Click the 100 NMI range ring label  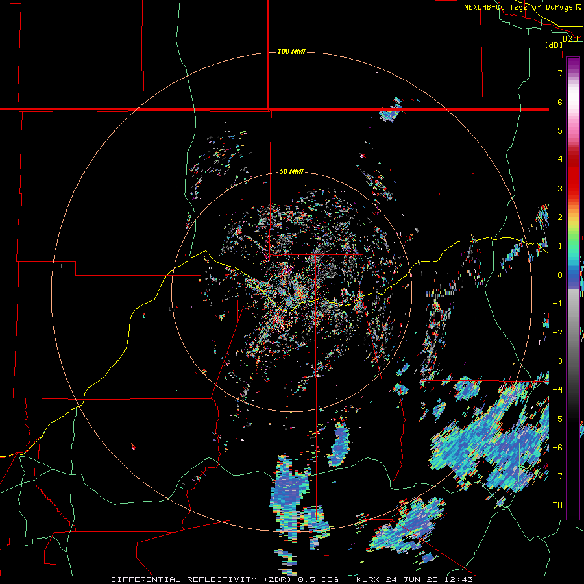291,51
